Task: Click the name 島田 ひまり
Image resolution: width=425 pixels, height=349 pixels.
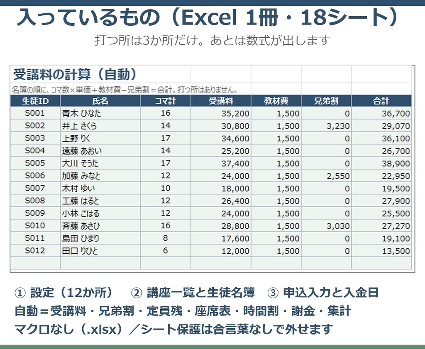Action: 81,238
